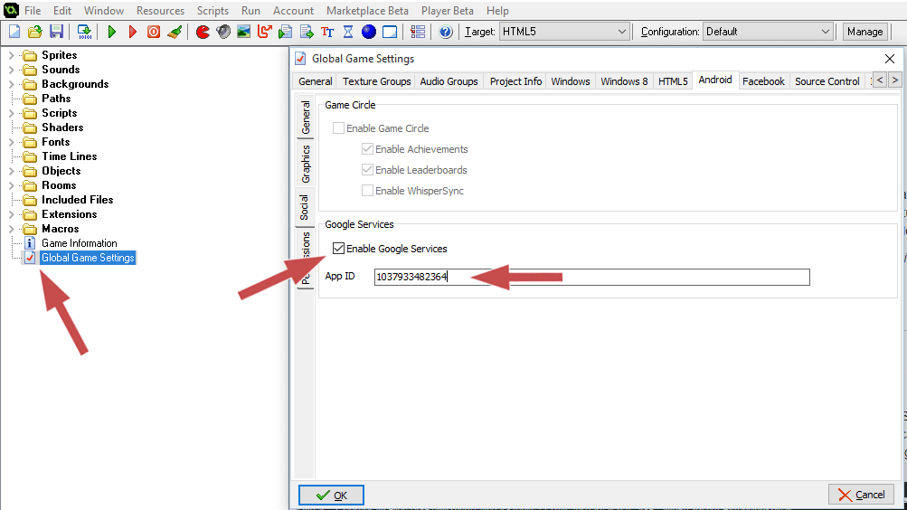The height and width of the screenshot is (510, 907).
Task: Expand the Fonts tree node
Action: tap(11, 142)
